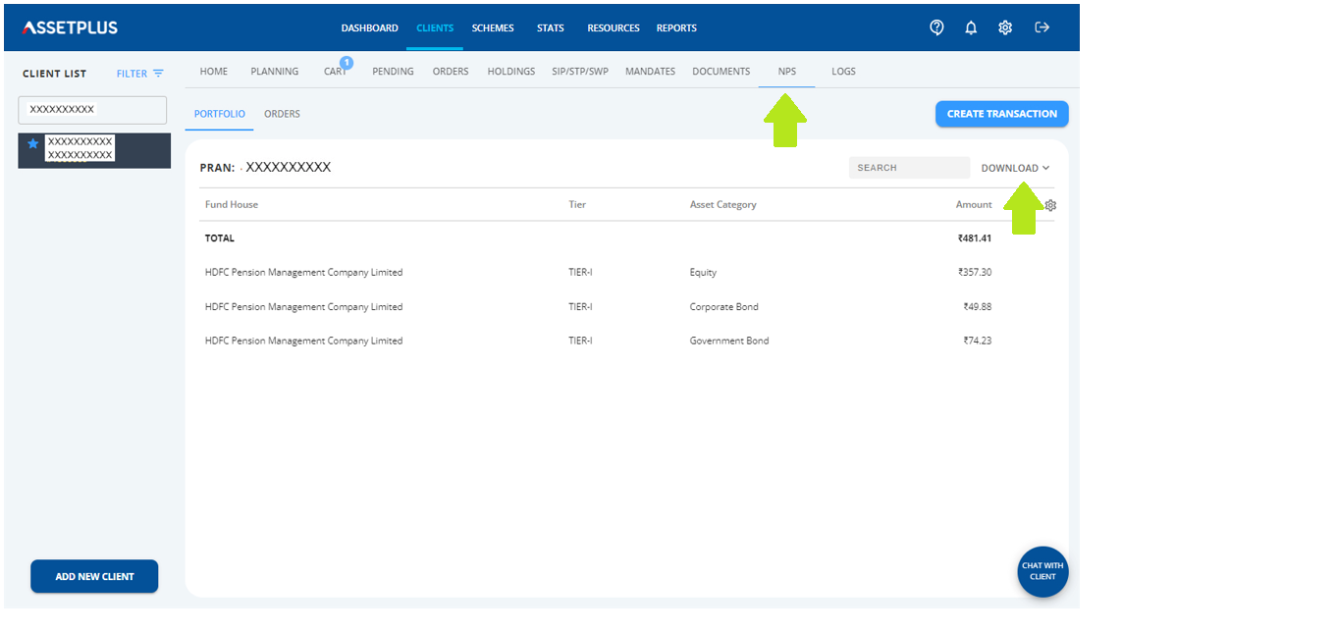Click the Create Transaction button
Viewport: 1335px width, 632px height.
pyautogui.click(x=1001, y=114)
